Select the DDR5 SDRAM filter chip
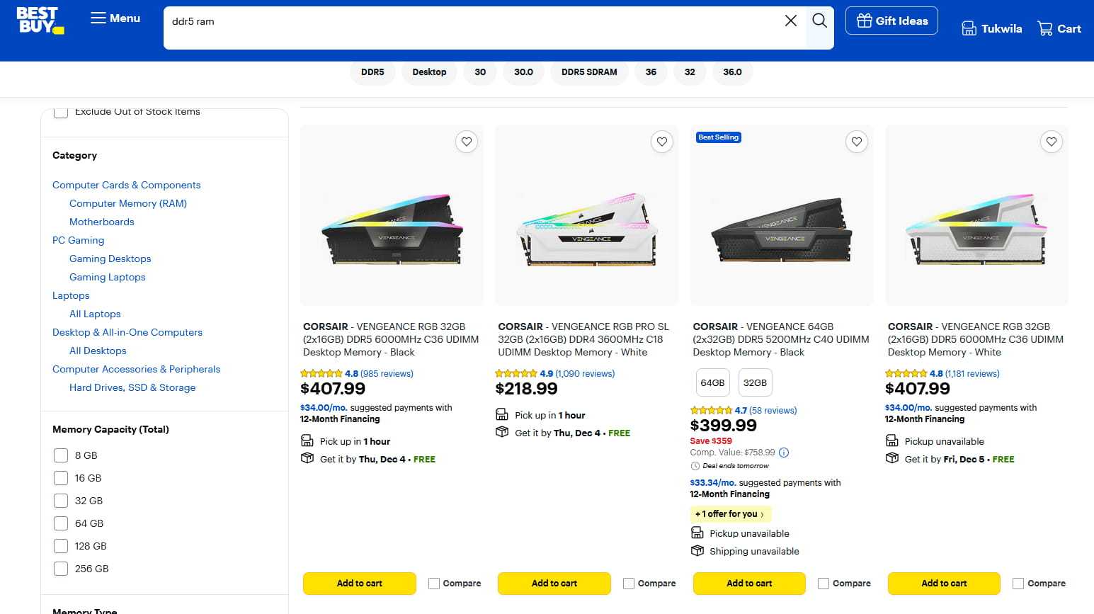The height and width of the screenshot is (614, 1094). click(x=589, y=72)
